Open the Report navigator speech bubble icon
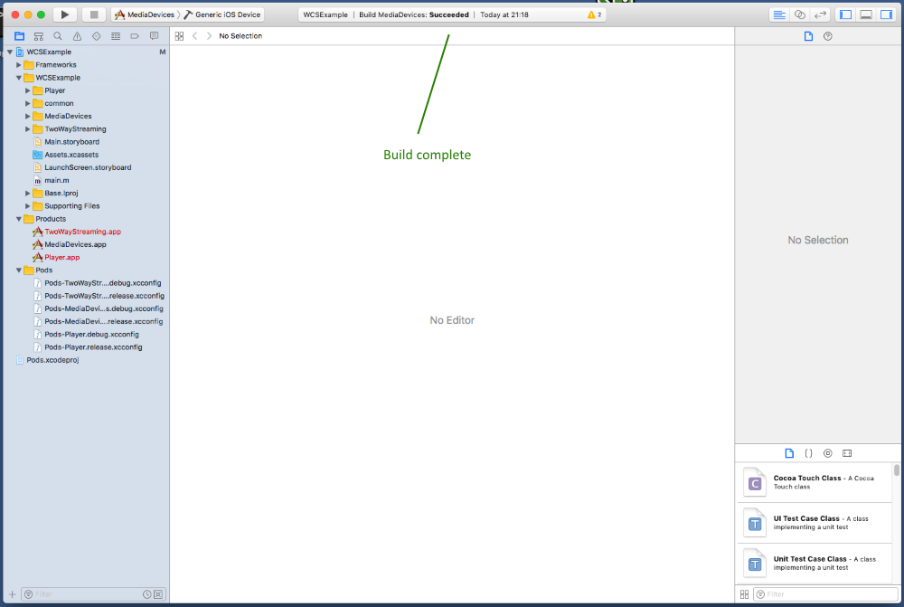Screen dimensions: 904x607 click(154, 36)
